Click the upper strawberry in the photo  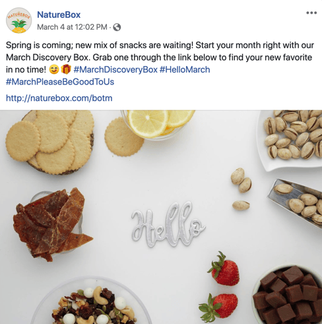point(224,269)
